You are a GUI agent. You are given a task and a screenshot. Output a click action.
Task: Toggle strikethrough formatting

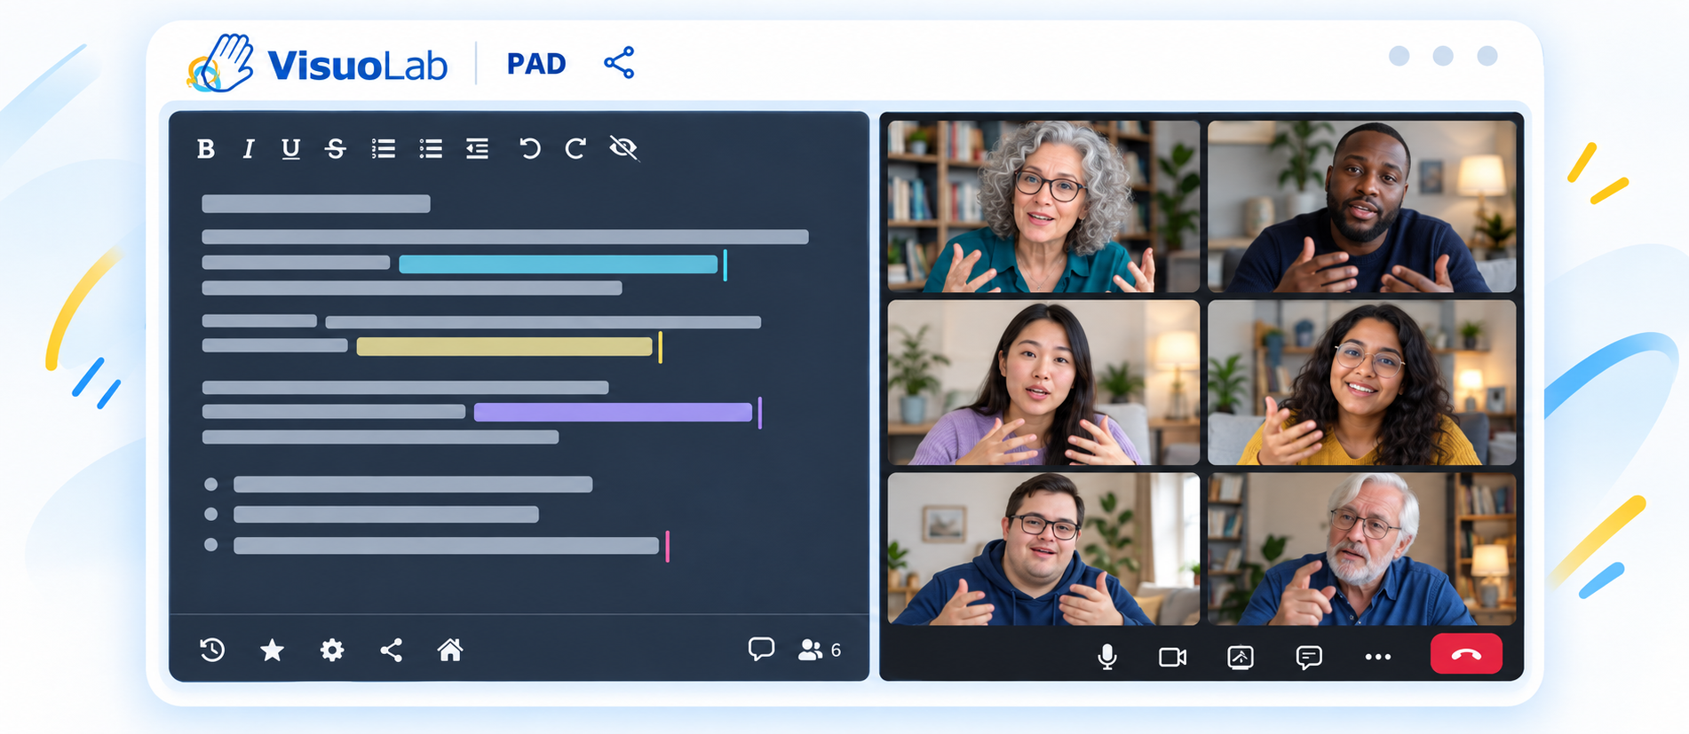335,148
